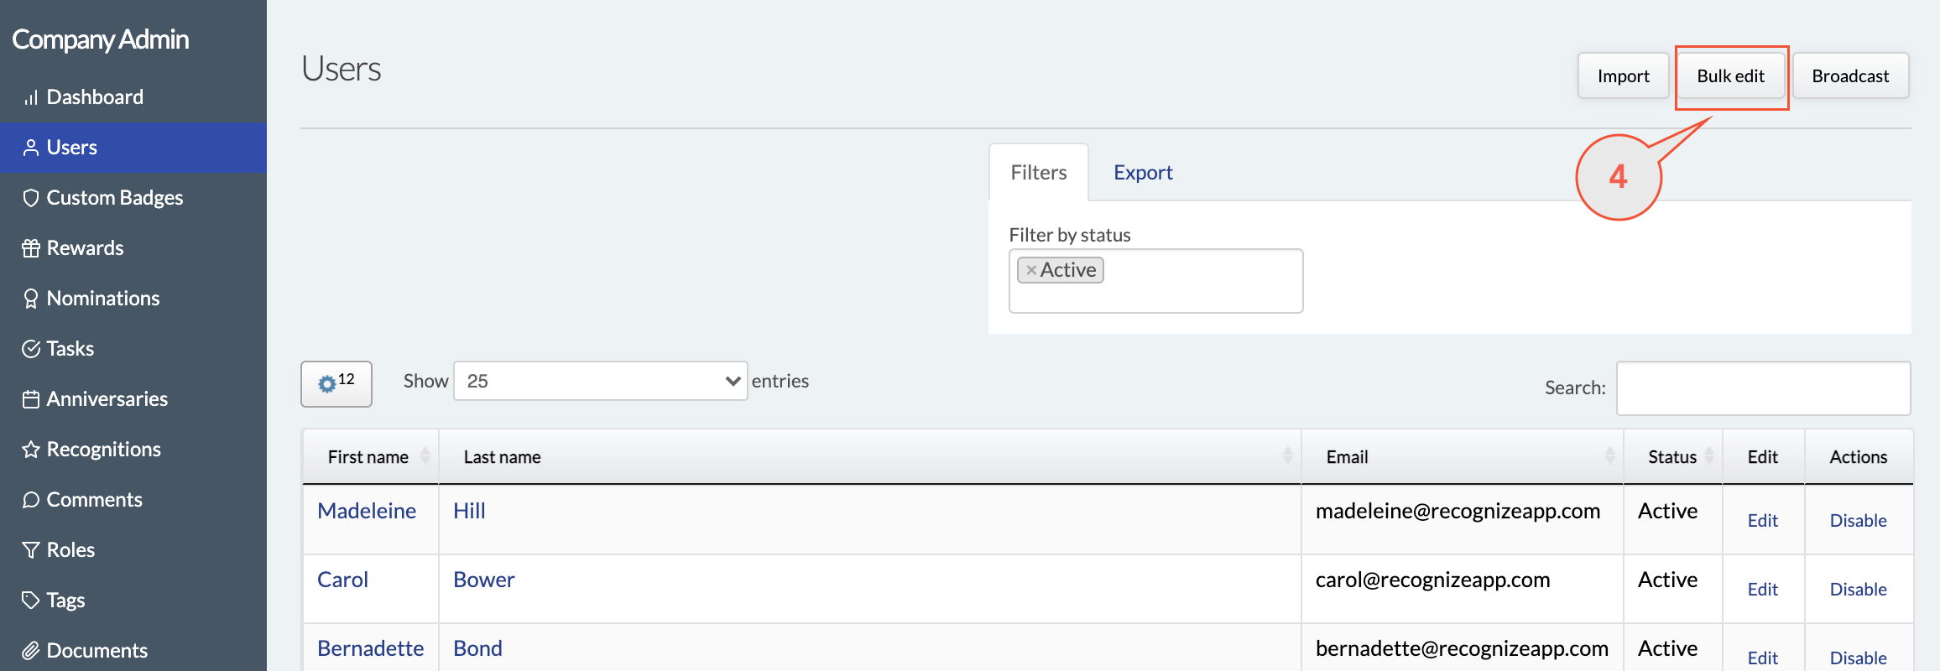The width and height of the screenshot is (1940, 671).
Task: Click the Import button
Action: coord(1623,76)
